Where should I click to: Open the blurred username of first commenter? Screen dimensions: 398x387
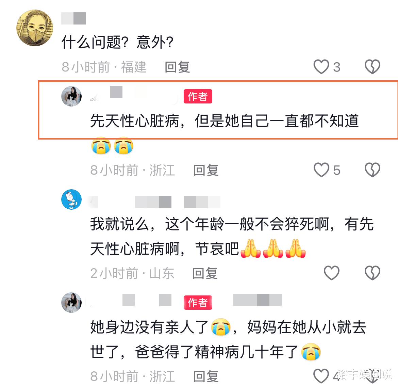[73, 18]
